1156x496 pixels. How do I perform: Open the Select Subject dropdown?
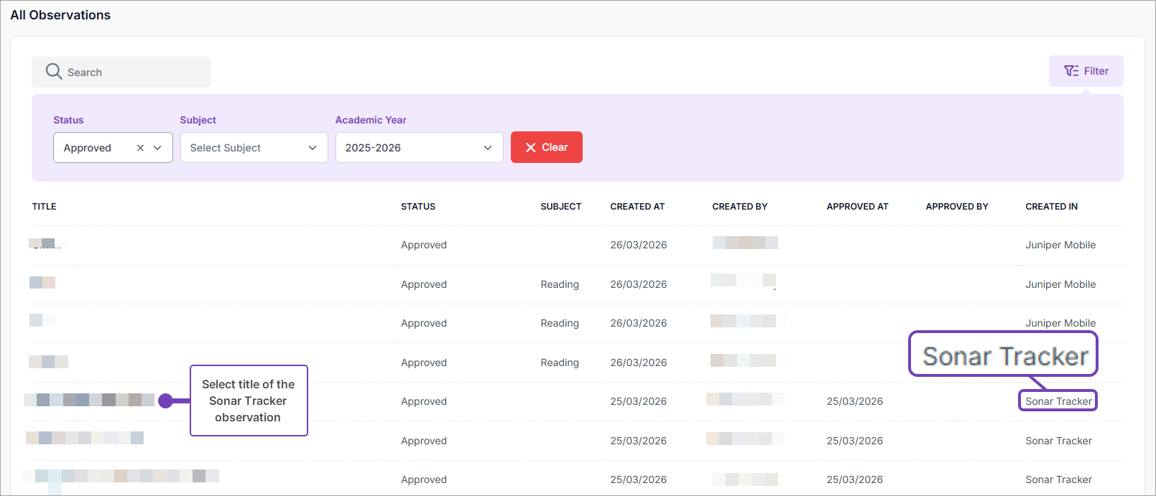(254, 148)
